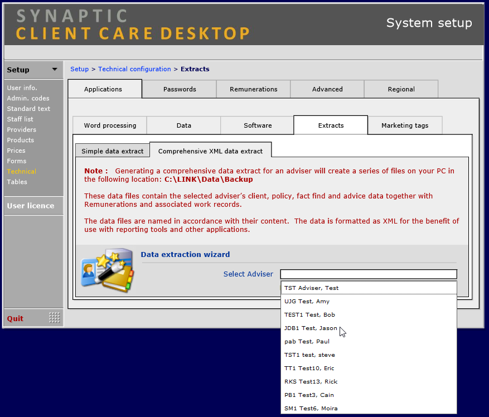The width and height of the screenshot is (489, 417).
Task: Click the Extracts breadcrumb text
Action: (195, 69)
